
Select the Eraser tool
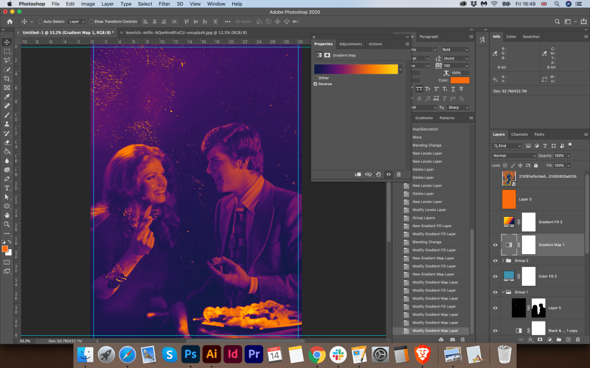coord(7,143)
